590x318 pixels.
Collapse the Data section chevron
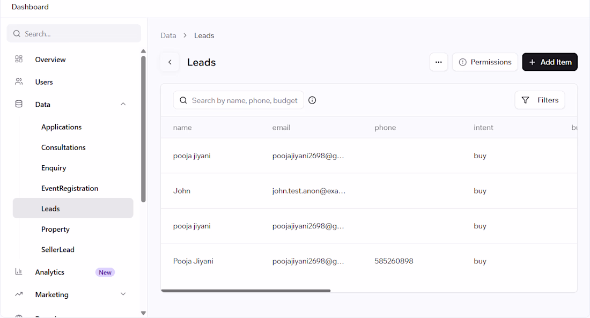pos(123,104)
